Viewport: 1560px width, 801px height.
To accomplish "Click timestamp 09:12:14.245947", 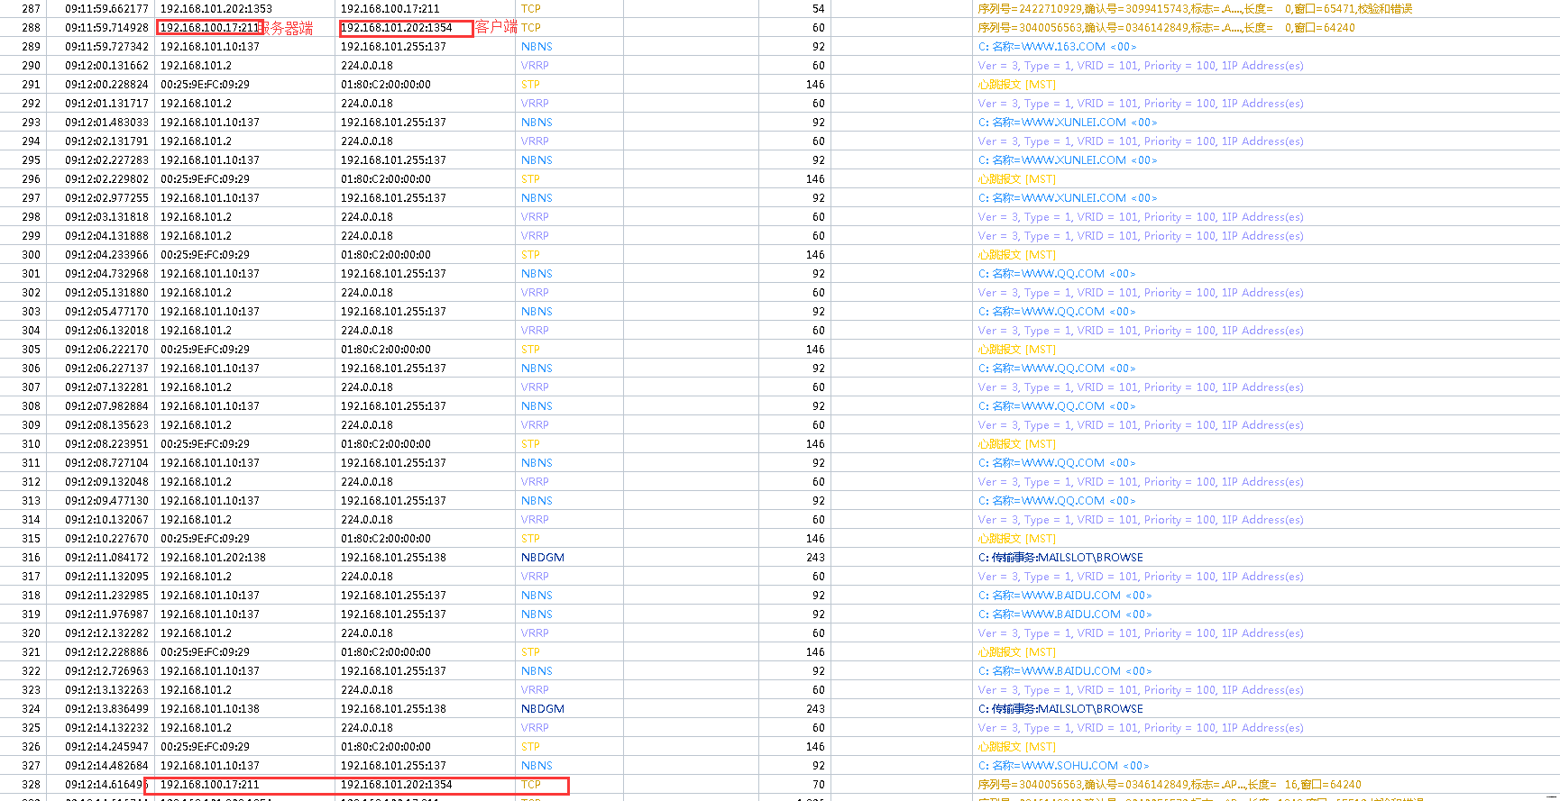I will coord(106,747).
